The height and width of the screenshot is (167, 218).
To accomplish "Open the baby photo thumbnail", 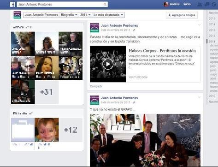I will 47,130.
